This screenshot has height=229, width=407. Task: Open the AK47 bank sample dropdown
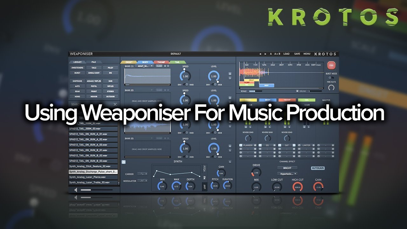144,66
